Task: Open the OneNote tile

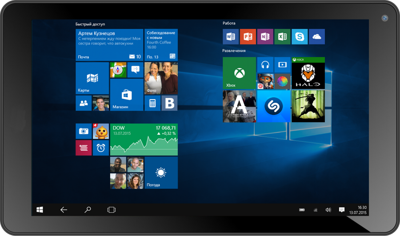Action: point(265,37)
